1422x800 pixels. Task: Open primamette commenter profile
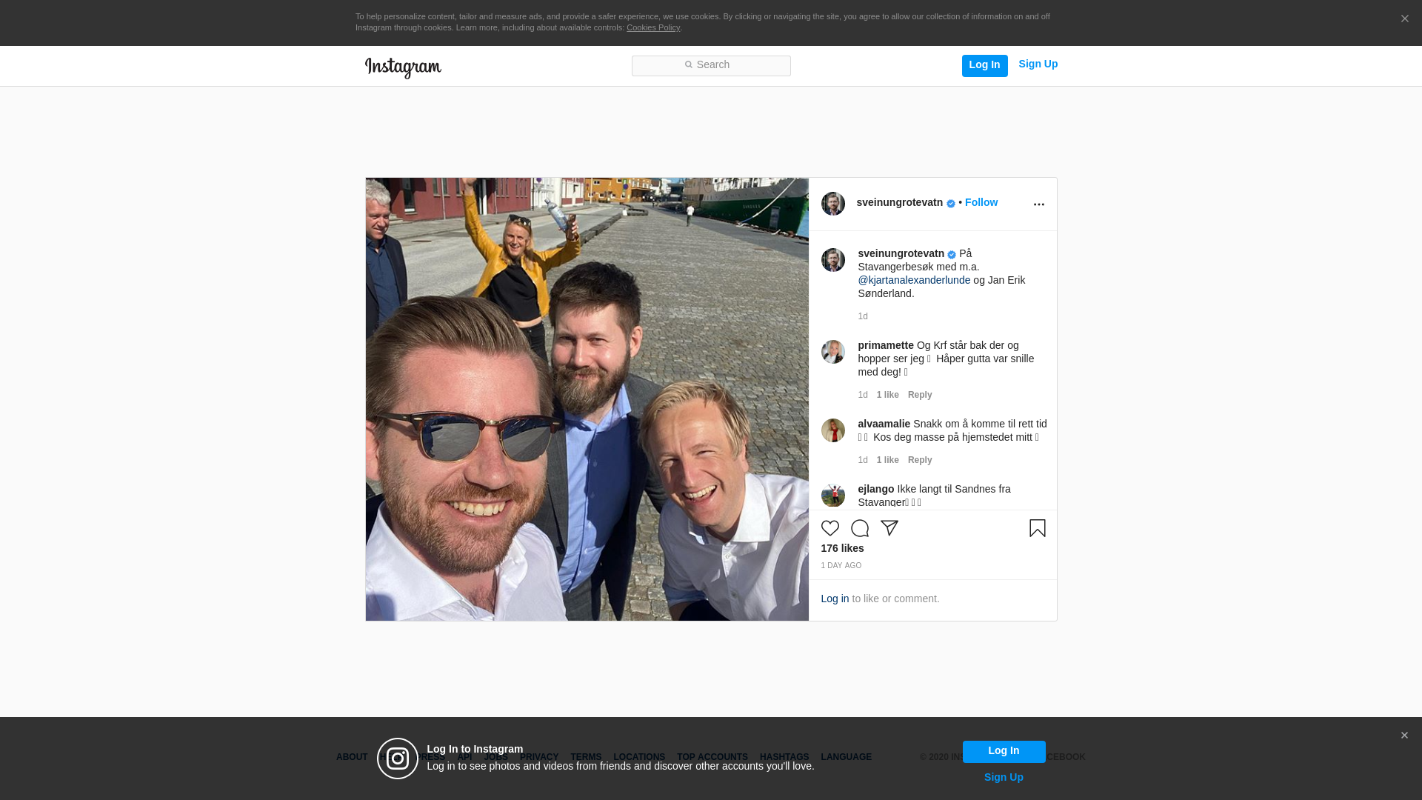point(885,345)
